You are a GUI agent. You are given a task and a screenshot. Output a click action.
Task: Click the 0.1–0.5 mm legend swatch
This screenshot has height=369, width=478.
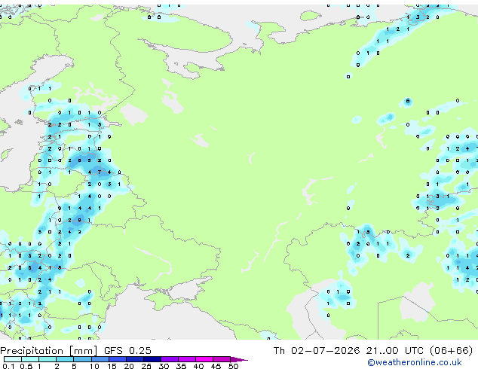pyautogui.click(x=13, y=359)
